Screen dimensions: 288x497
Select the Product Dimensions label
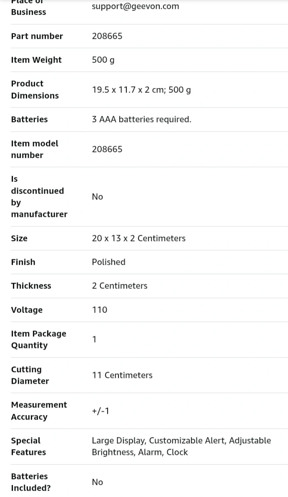tap(35, 89)
